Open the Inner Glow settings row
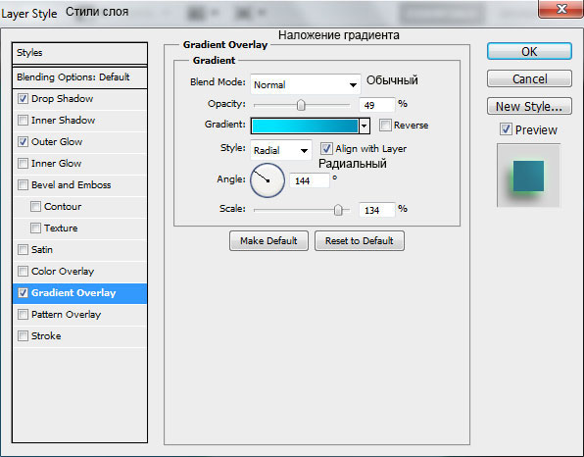The width and height of the screenshot is (584, 457). point(79,164)
